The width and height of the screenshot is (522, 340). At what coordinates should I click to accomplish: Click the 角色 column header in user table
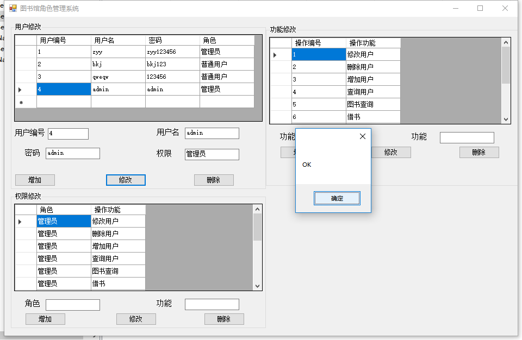227,40
